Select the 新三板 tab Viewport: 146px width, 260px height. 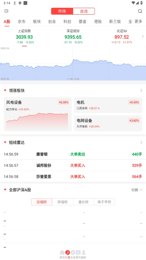click(115, 21)
